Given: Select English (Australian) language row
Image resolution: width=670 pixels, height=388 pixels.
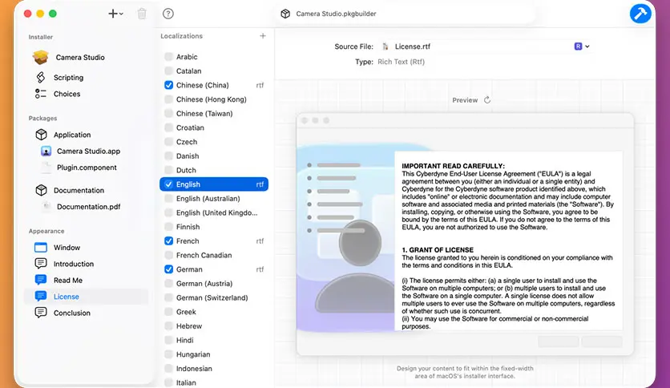Looking at the screenshot, I should click(x=214, y=198).
